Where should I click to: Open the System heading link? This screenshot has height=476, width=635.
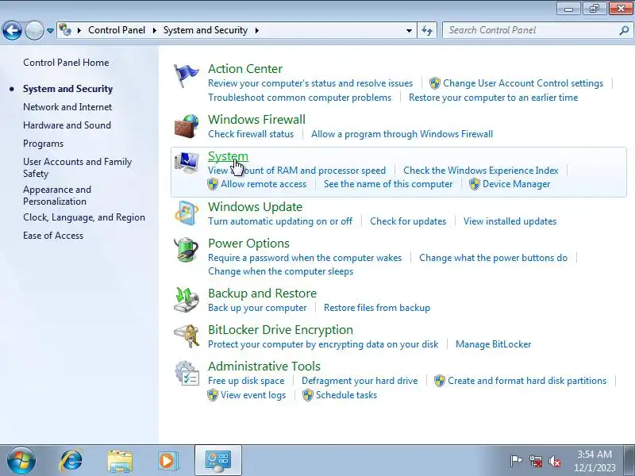(228, 156)
